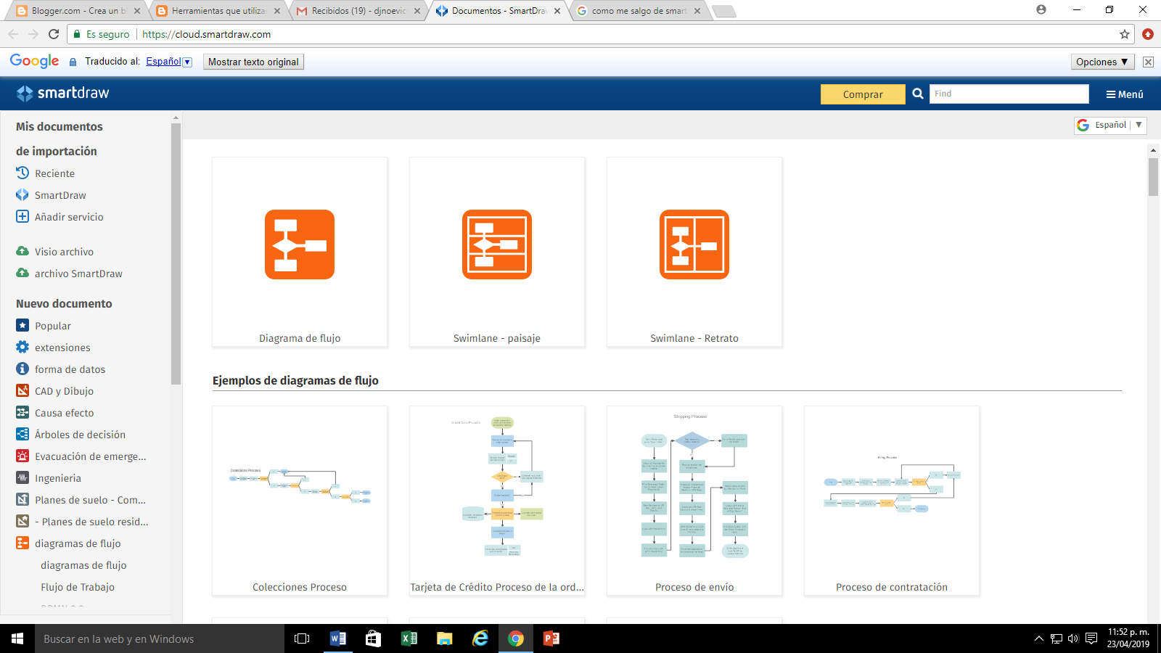This screenshot has width=1161, height=653.
Task: Select the Planes de suelo Com... icon
Action: (22, 499)
